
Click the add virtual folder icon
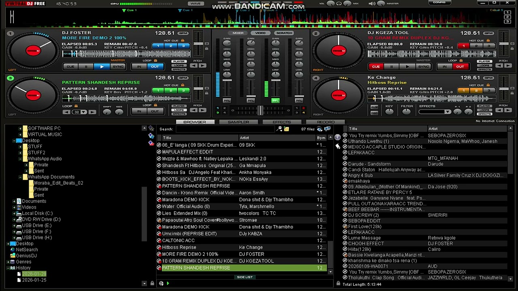click(151, 136)
